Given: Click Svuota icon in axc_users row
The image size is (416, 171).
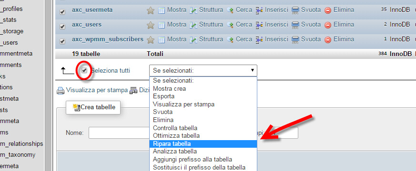Looking at the screenshot, I should pos(295,25).
